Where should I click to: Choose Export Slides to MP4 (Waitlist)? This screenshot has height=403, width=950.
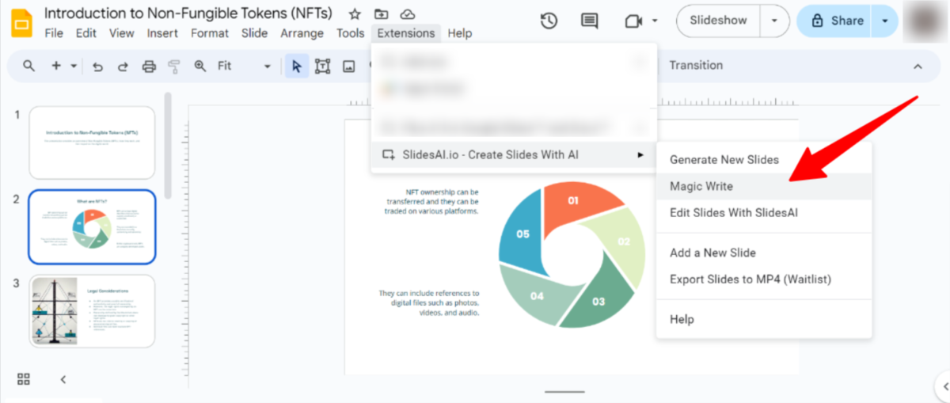(750, 279)
